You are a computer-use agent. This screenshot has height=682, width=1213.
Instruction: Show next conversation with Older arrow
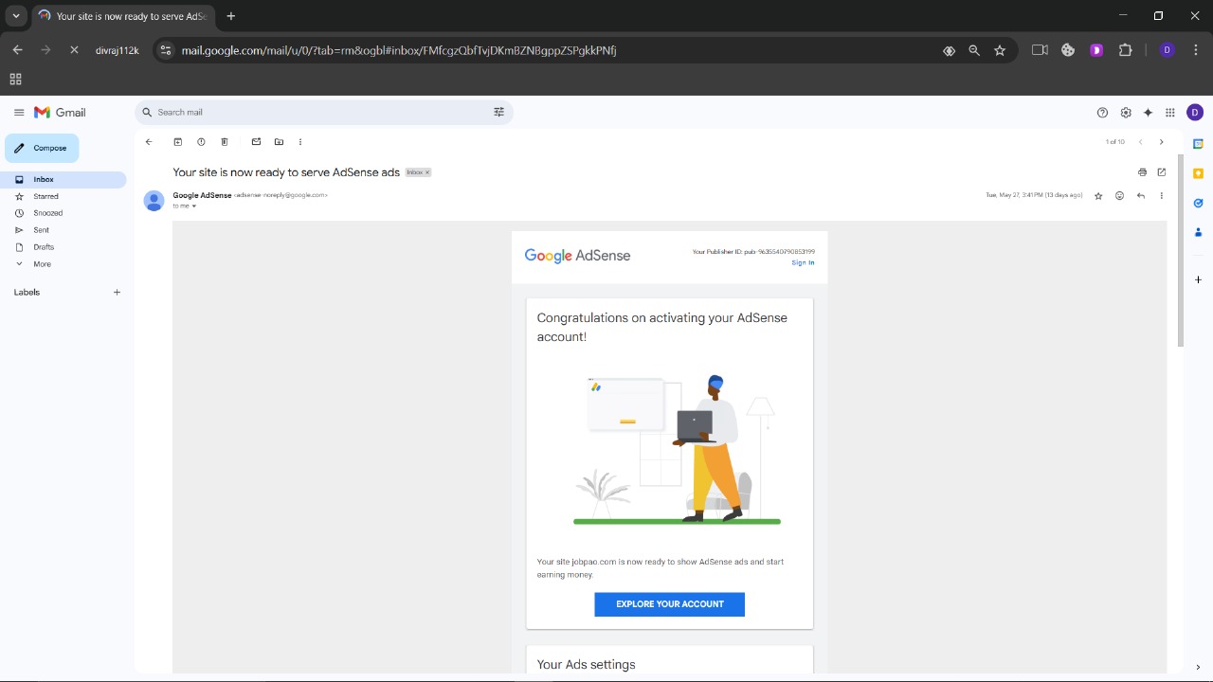(1162, 142)
